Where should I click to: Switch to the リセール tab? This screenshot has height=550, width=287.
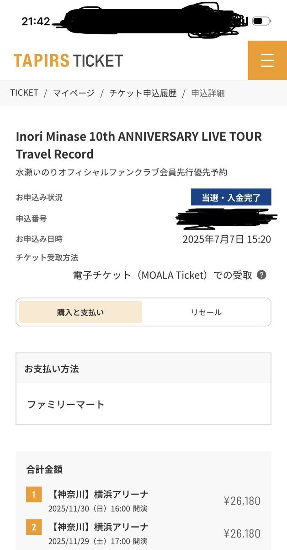(206, 313)
